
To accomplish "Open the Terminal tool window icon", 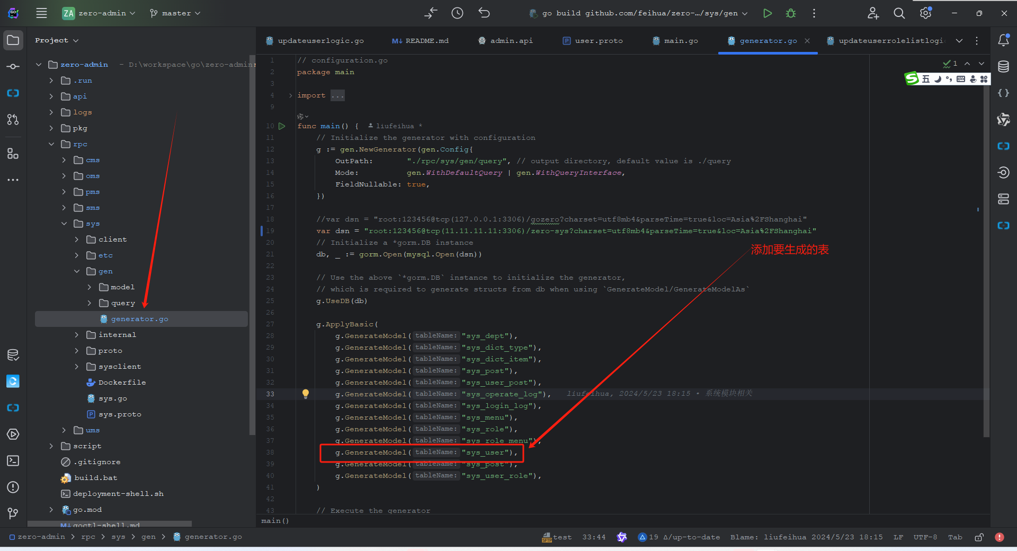I will click(x=13, y=461).
